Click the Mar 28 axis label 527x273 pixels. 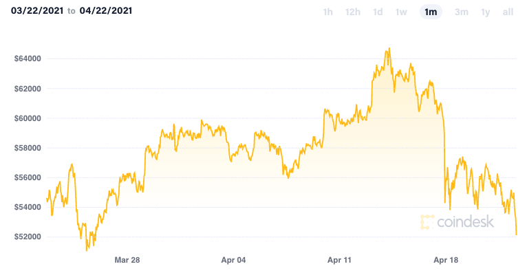tap(127, 260)
